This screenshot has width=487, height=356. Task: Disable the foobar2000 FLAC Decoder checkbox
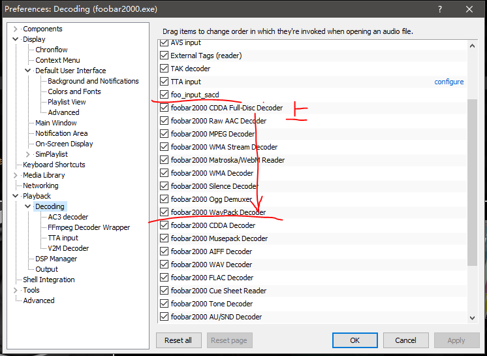tap(165, 278)
